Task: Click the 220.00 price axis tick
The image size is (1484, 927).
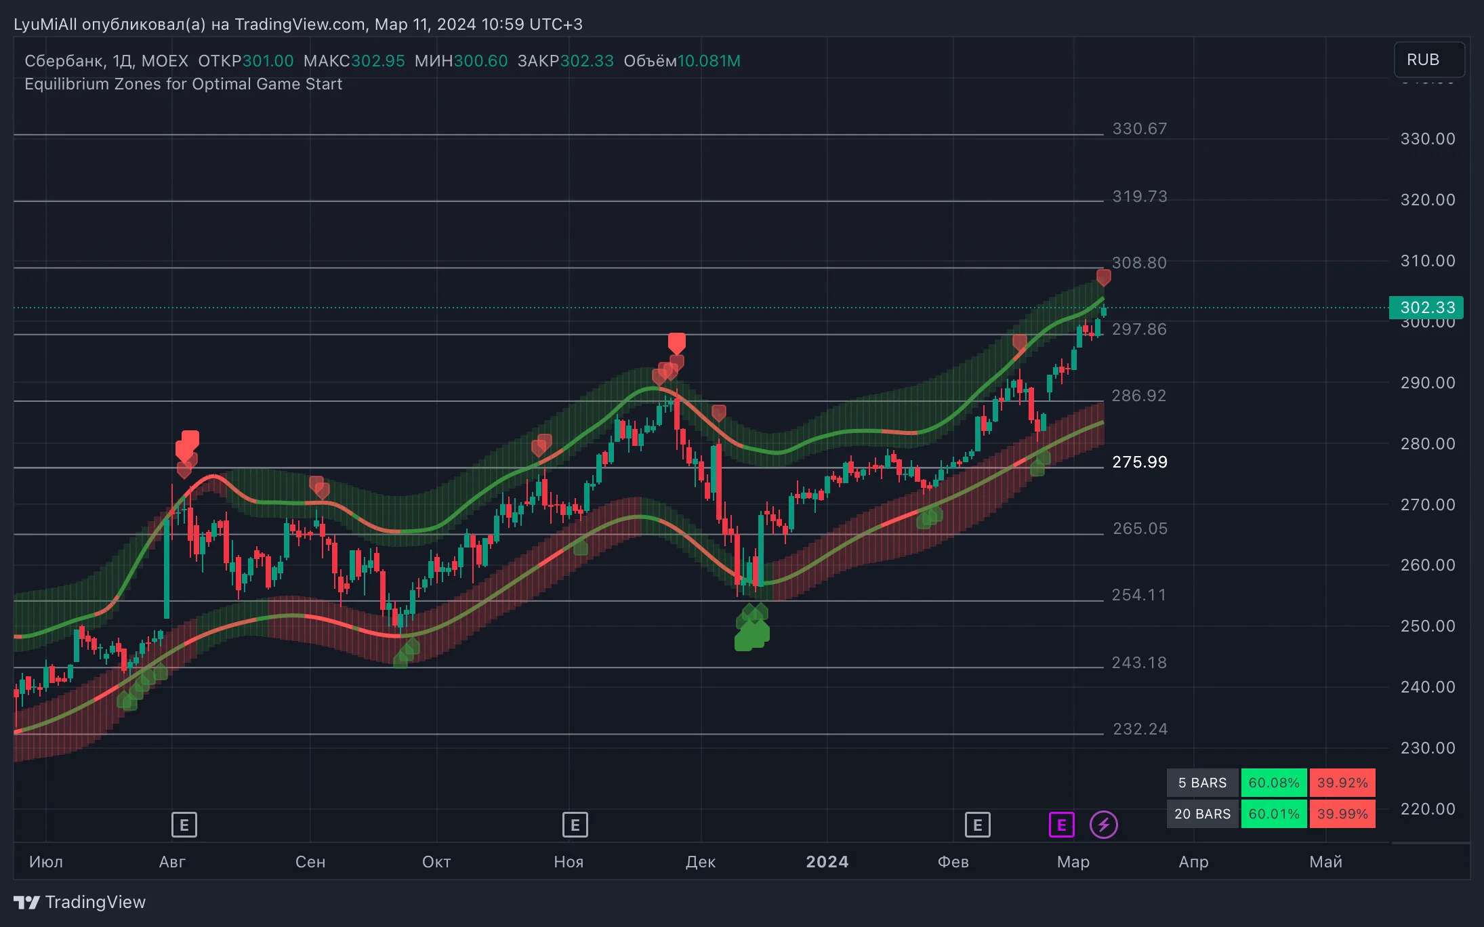Action: (x=1428, y=809)
